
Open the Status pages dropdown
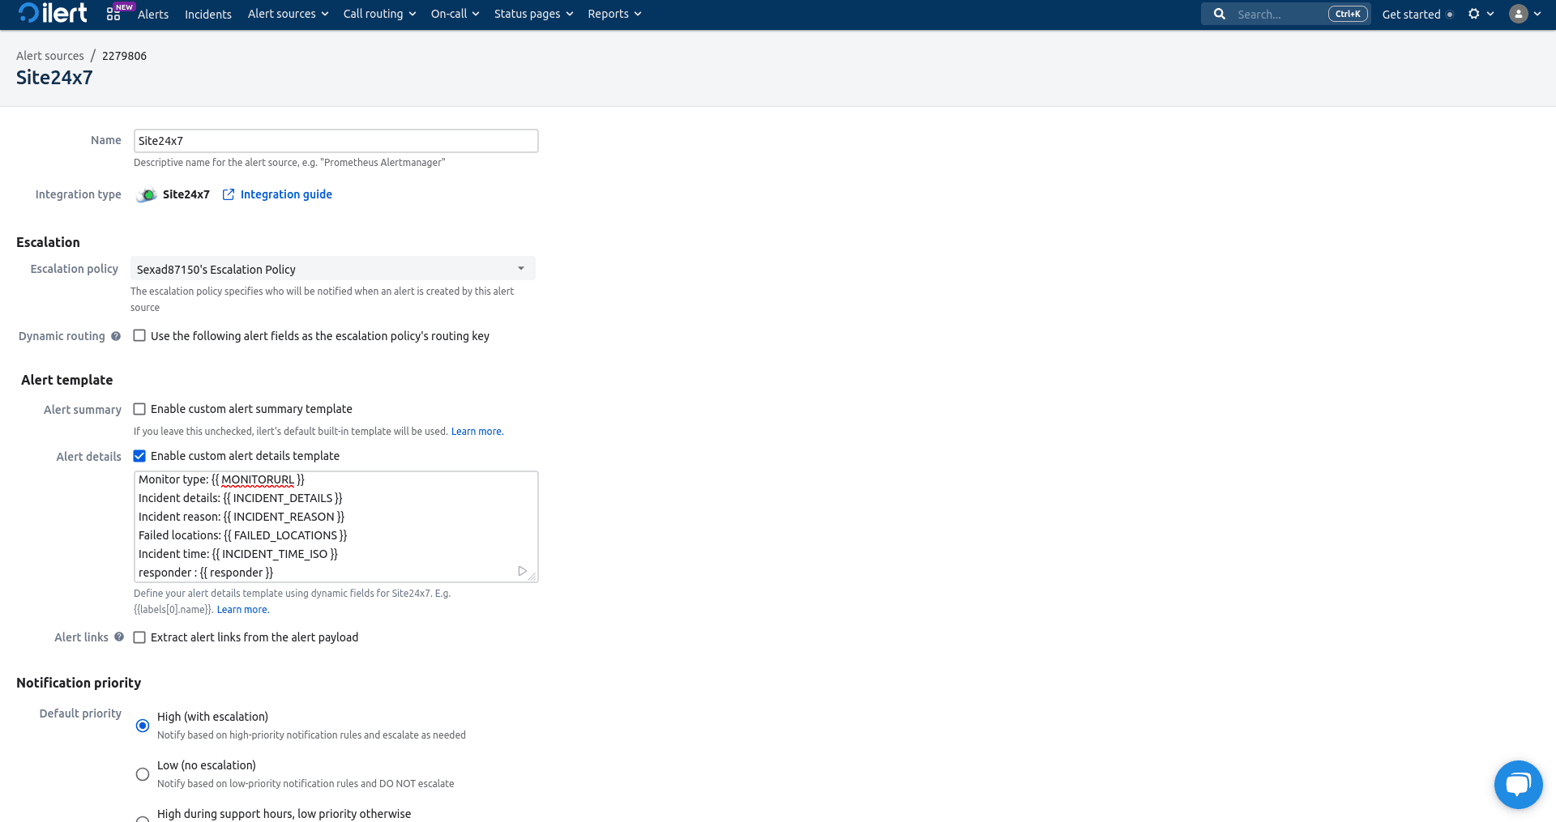[x=533, y=14]
